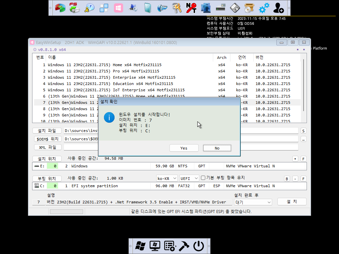Select image row 5 IoT Enterprise

coord(167,90)
